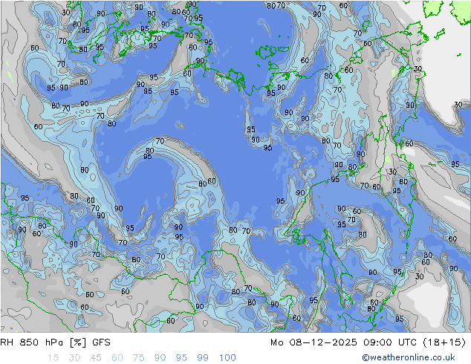
Task: Click the forecast date 'Mo 08-12-2025 09:00 UTC (18+15)'
Action: [x=368, y=342]
